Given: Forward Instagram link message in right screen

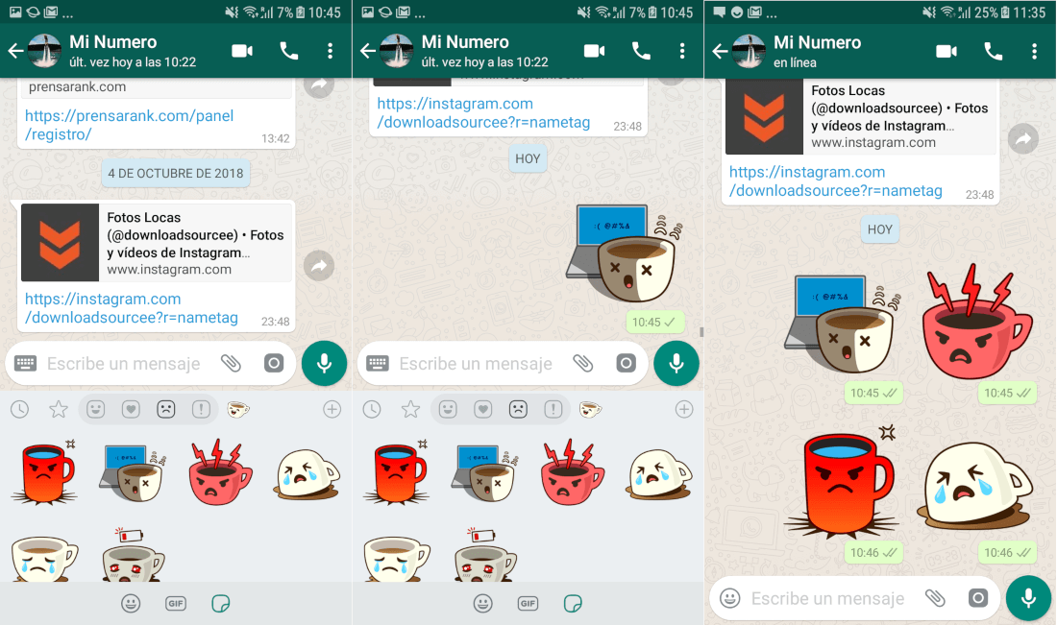Looking at the screenshot, I should coord(1023,139).
